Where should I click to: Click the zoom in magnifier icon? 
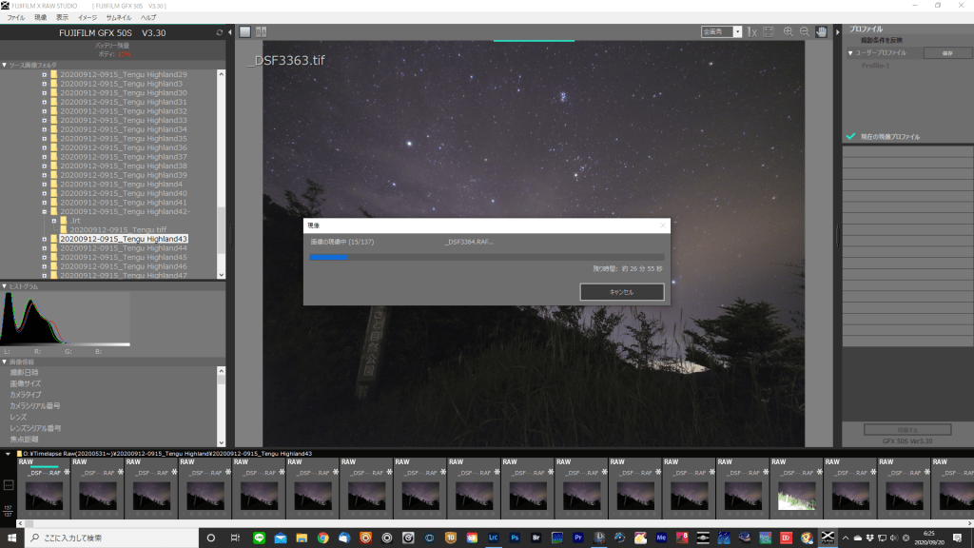789,31
